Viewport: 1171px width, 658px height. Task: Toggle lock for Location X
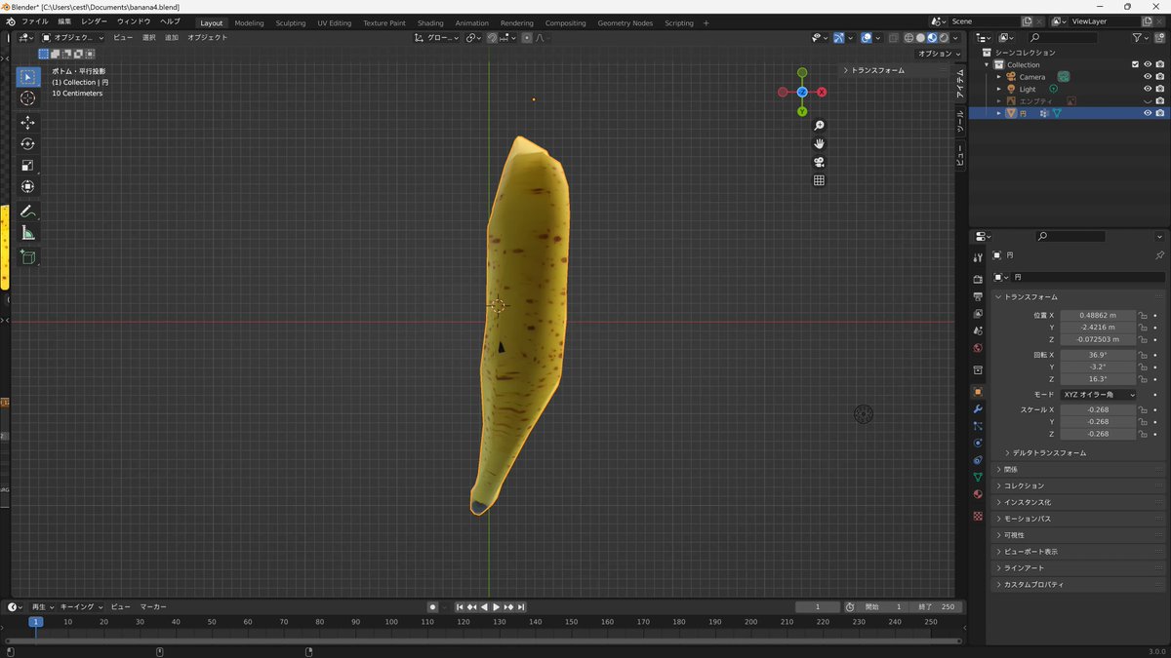(1143, 316)
